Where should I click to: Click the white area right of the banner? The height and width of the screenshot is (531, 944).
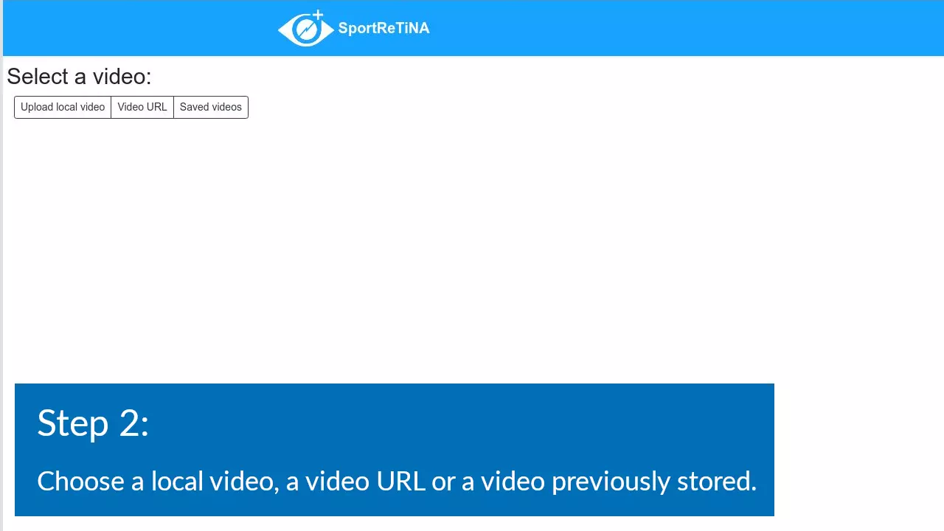point(859,450)
